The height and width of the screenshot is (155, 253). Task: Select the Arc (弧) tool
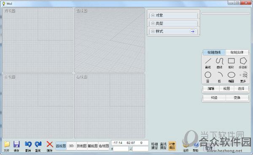220,77
